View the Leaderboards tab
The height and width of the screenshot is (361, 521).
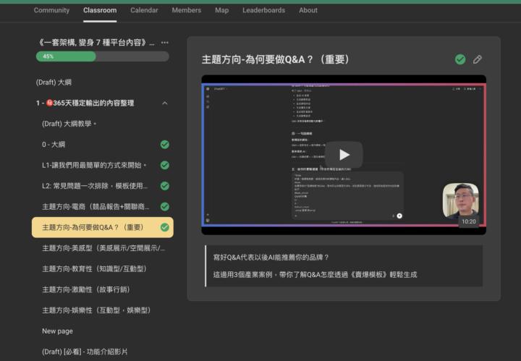pyautogui.click(x=263, y=10)
